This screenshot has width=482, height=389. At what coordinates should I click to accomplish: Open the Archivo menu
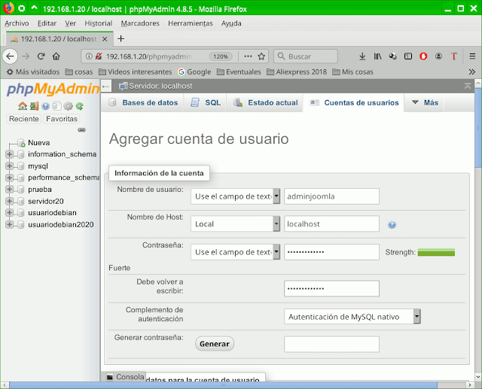pos(17,23)
